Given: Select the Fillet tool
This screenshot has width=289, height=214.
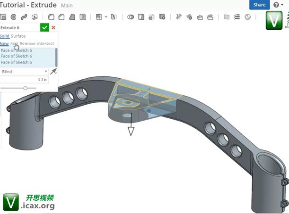Looking at the screenshot, I should (51, 17).
